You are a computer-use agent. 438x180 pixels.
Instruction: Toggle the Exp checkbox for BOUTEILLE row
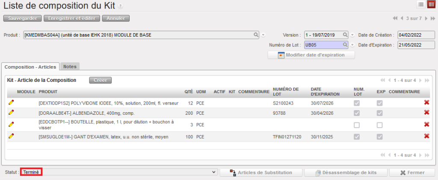click(379, 125)
